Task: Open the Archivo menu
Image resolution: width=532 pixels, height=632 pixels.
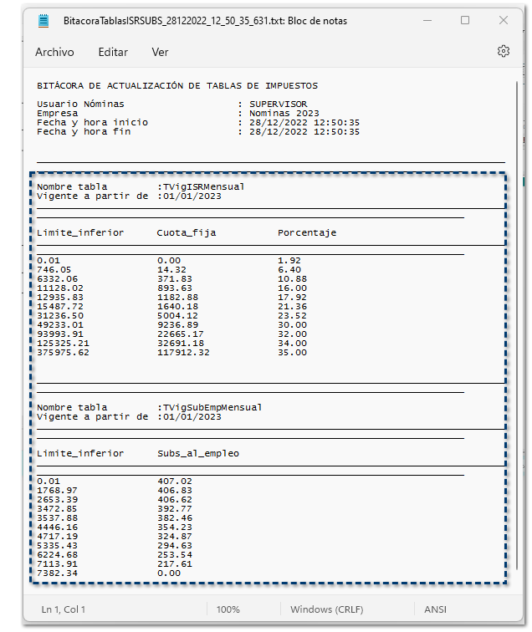Action: 54,52
